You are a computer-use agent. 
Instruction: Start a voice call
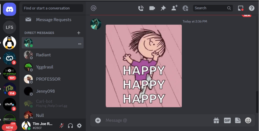(x=141, y=8)
